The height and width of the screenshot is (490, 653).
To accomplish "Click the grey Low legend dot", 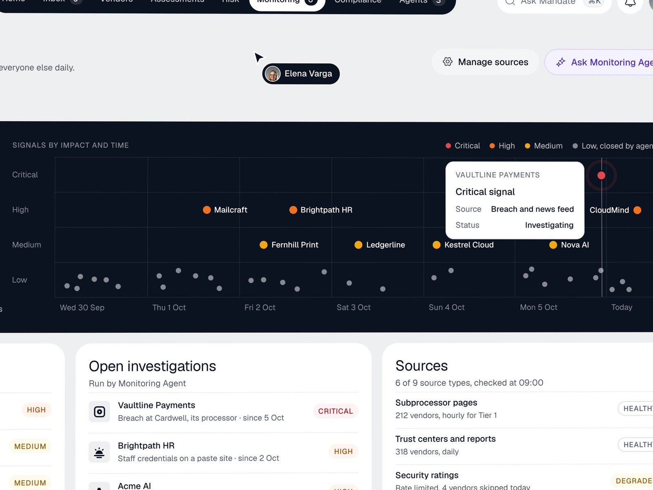I will pyautogui.click(x=575, y=146).
